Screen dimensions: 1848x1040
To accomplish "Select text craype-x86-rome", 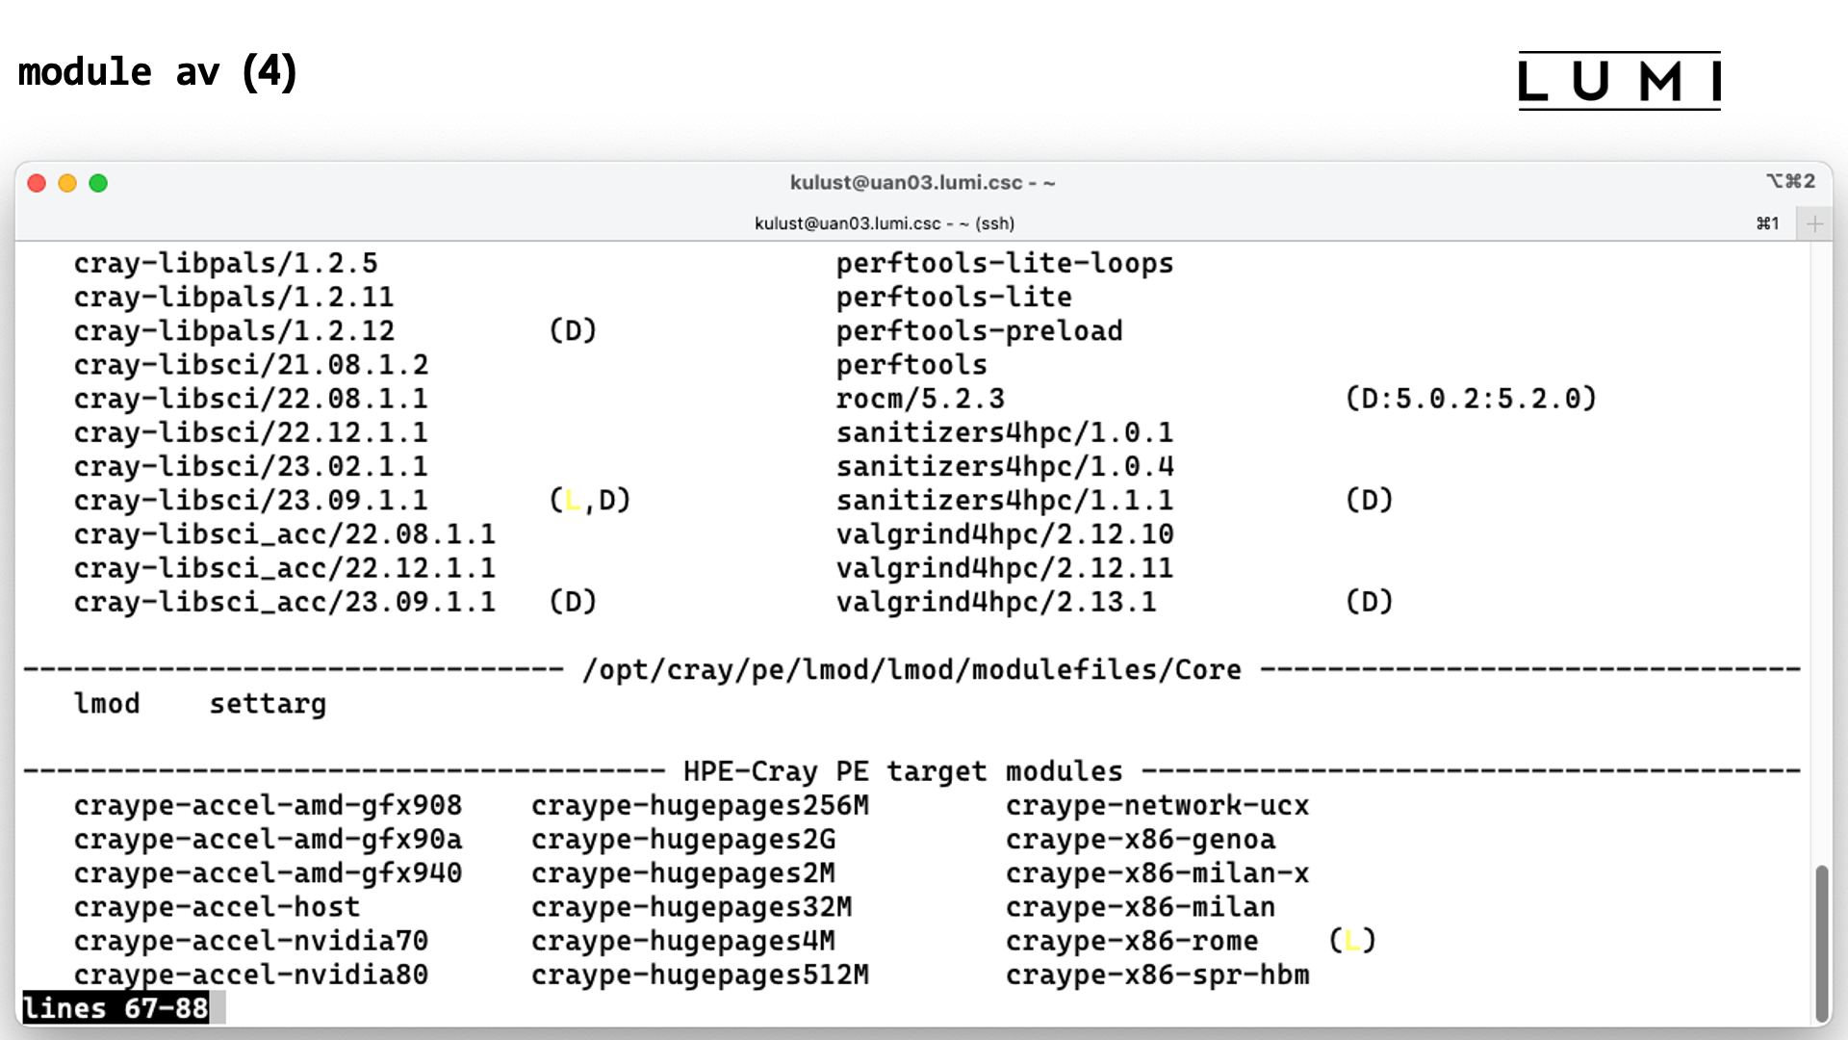I will [x=1132, y=941].
